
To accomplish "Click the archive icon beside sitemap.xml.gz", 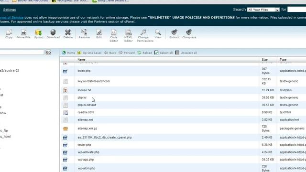I will tap(66, 129).
